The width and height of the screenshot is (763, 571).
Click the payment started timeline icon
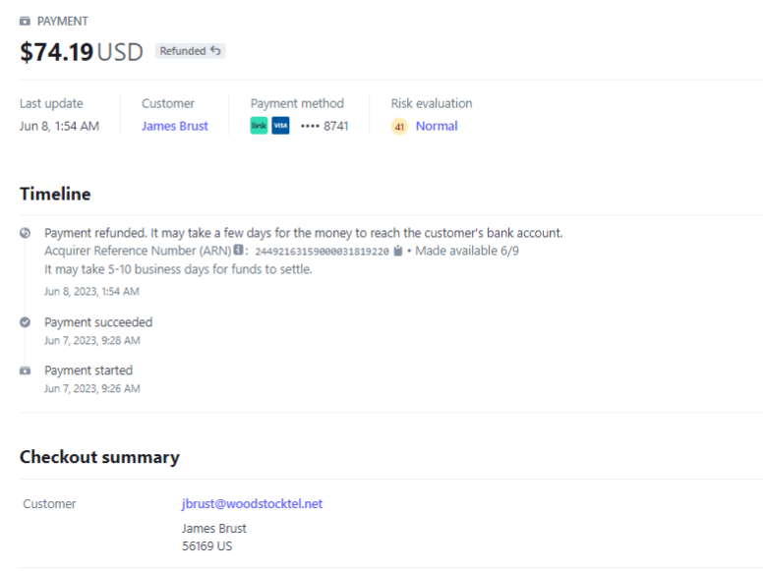[x=25, y=371]
